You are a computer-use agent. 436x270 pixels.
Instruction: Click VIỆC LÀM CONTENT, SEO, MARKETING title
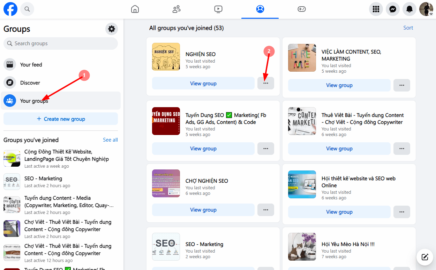(351, 55)
